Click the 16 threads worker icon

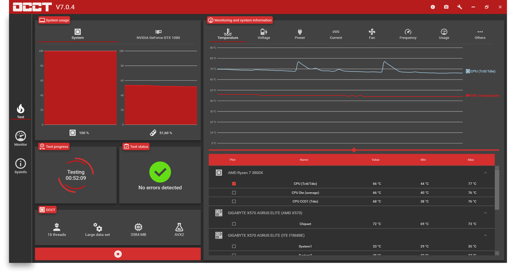pos(57,227)
